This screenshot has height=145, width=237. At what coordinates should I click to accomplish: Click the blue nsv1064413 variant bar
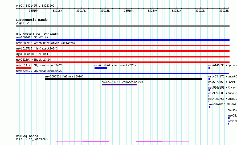pos(122,40)
